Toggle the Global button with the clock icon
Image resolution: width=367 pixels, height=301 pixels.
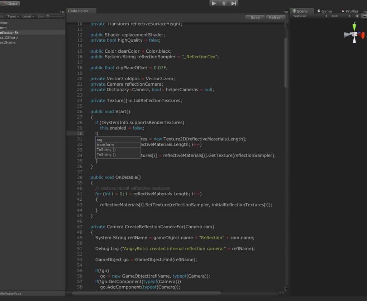(x=10, y=3)
